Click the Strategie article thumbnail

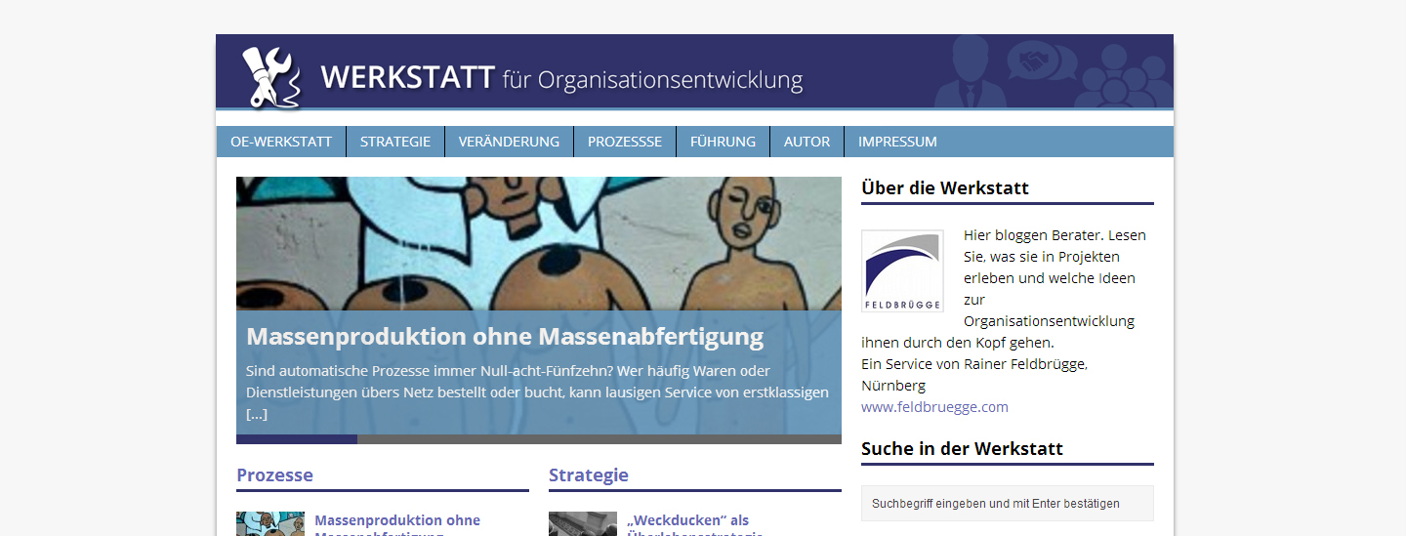583,524
